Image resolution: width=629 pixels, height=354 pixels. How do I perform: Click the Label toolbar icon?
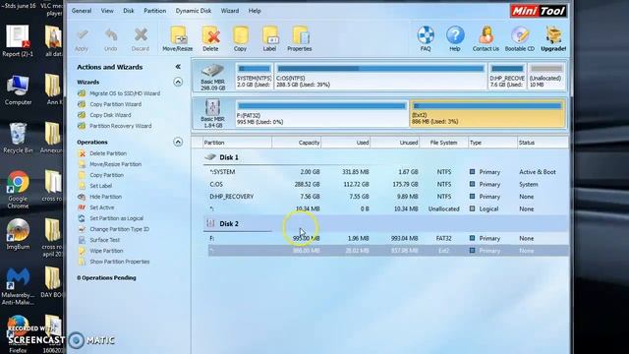[x=269, y=39]
